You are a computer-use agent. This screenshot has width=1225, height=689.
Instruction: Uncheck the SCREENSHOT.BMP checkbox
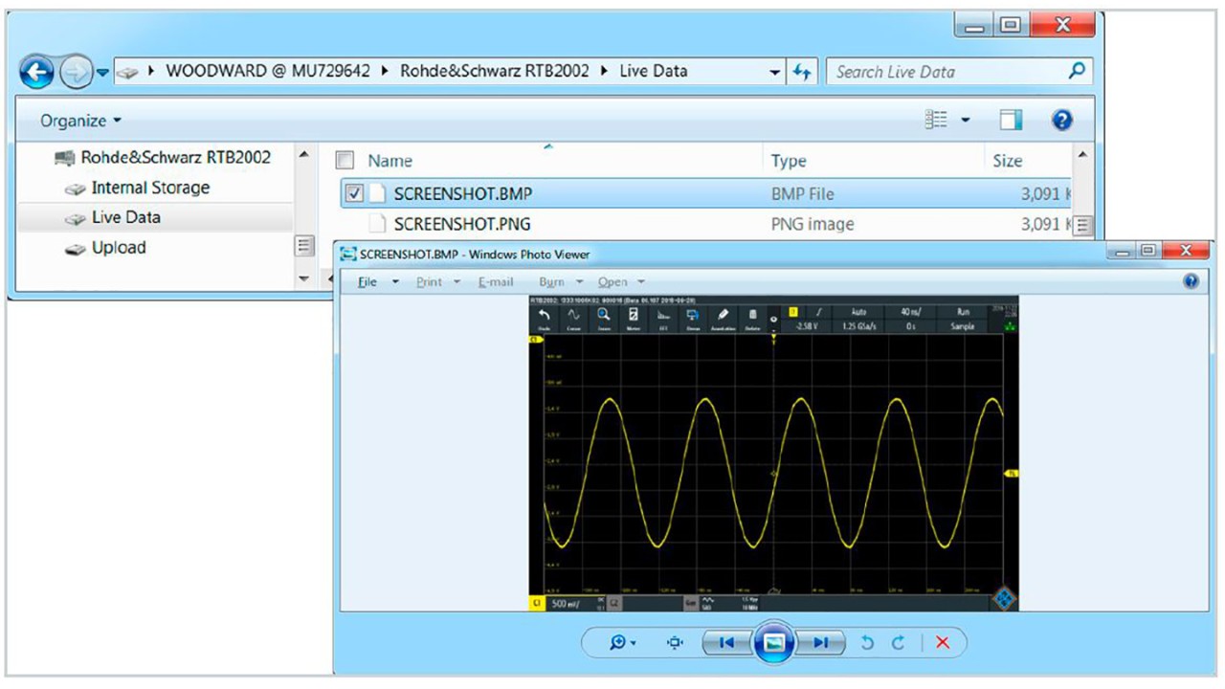pyautogui.click(x=354, y=193)
